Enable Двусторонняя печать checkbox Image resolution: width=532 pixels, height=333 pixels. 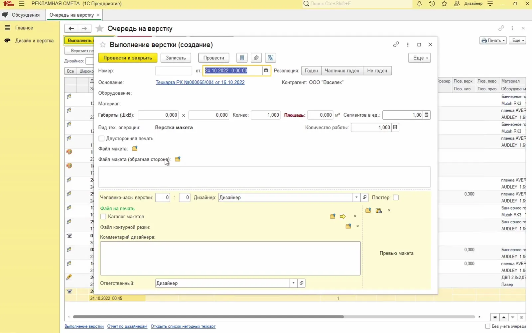[x=101, y=139]
